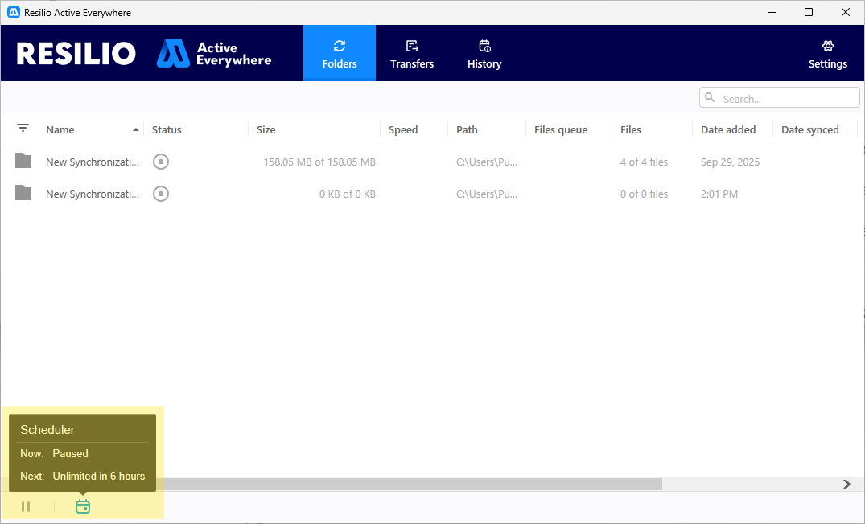Open the History tab
This screenshot has width=865, height=524.
484,53
